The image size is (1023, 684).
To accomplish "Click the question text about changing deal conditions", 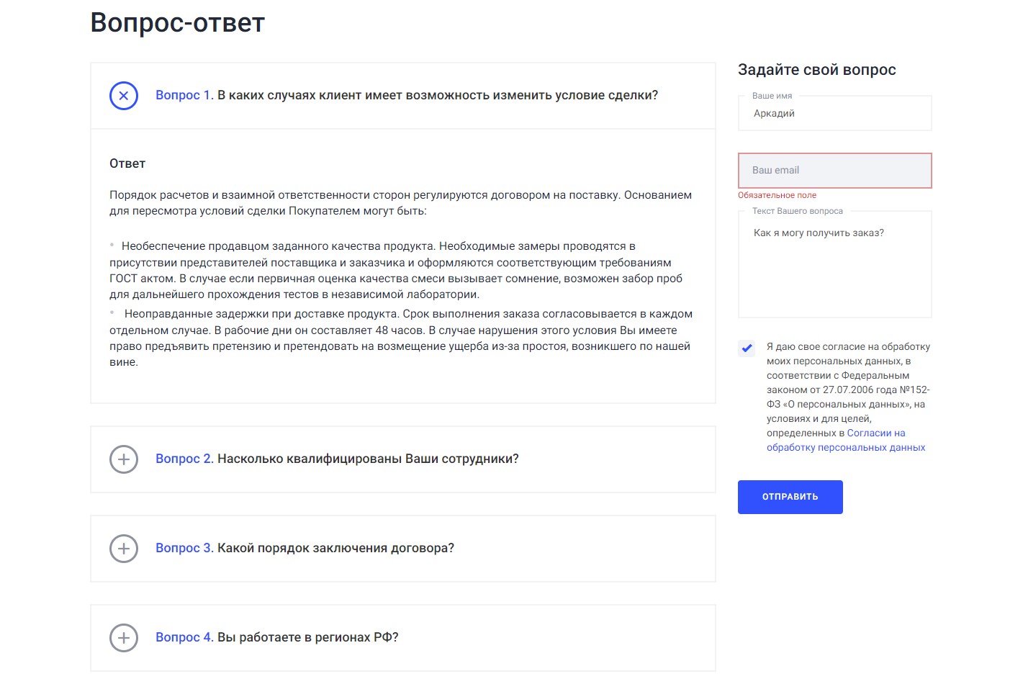I will (438, 96).
